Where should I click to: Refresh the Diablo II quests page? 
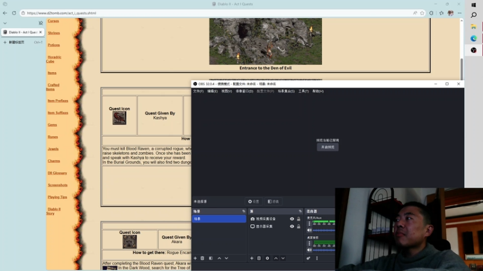click(x=14, y=13)
